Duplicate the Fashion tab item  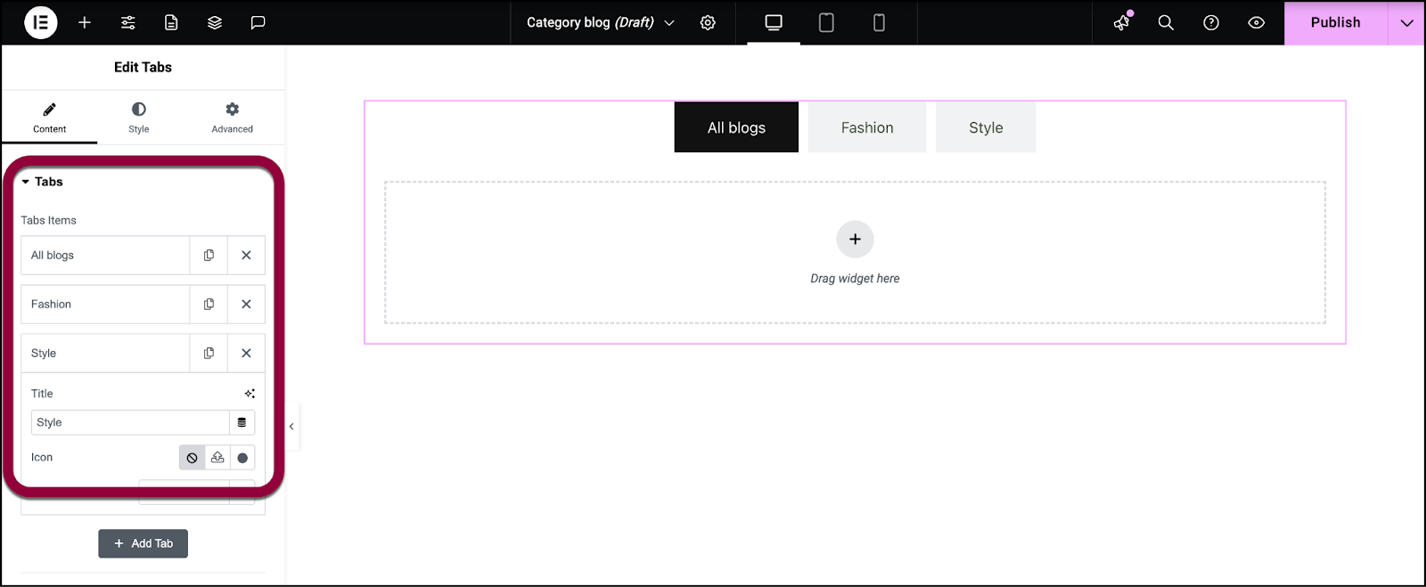click(x=209, y=304)
